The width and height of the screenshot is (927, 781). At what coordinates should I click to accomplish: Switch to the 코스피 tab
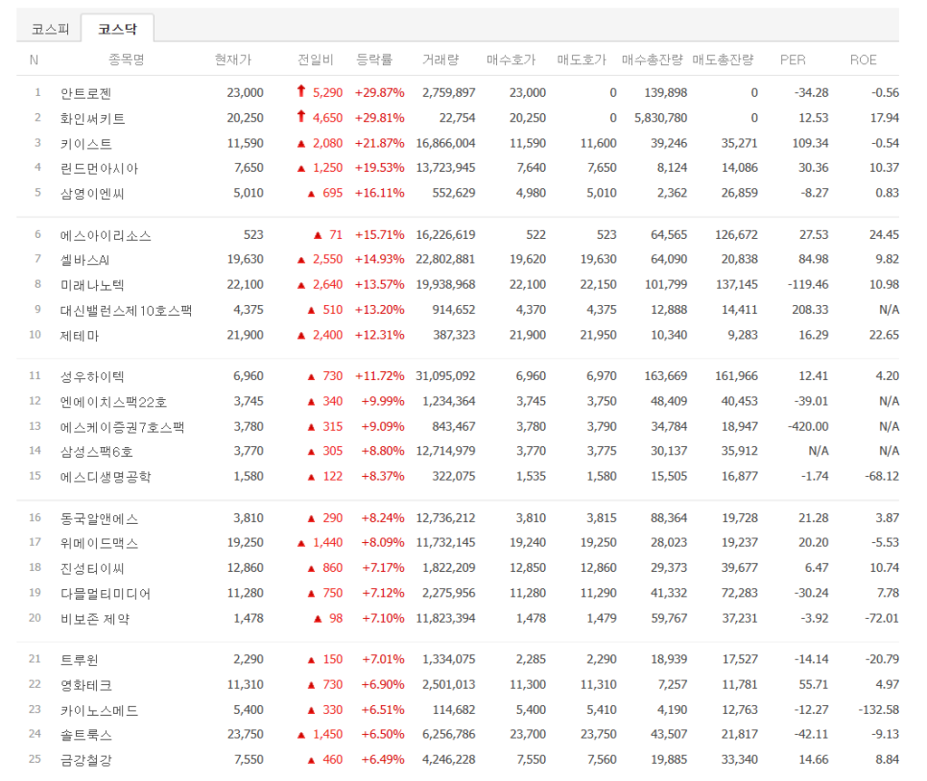tap(50, 29)
